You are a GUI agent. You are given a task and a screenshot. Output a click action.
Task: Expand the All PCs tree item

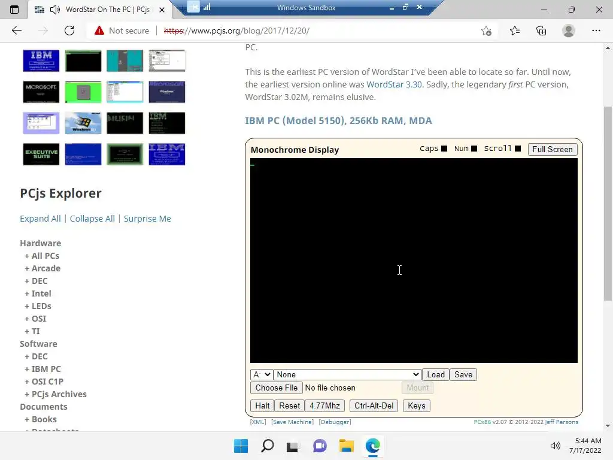point(42,256)
